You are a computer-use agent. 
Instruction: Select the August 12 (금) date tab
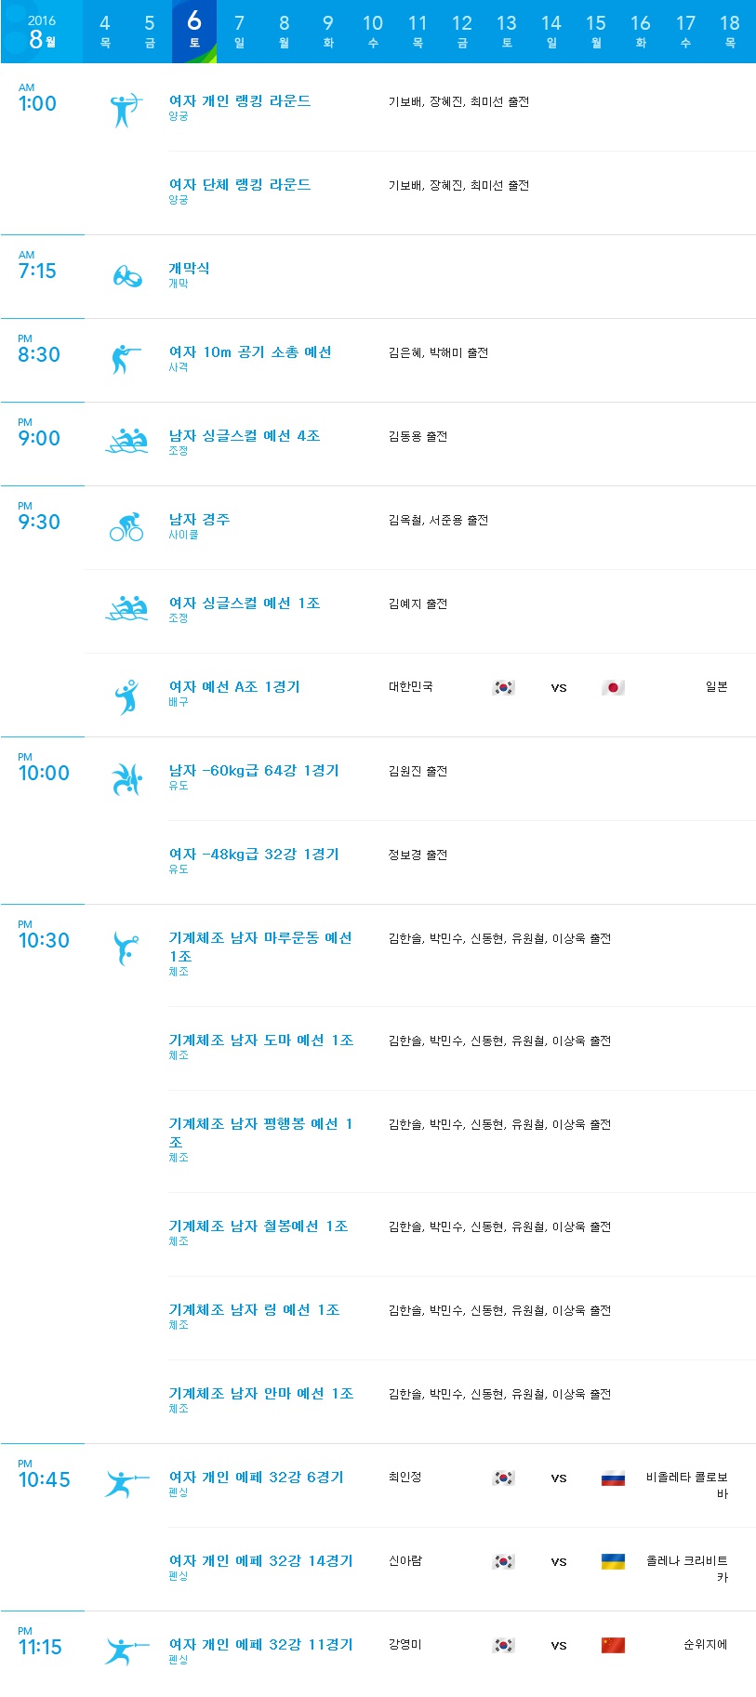[462, 31]
